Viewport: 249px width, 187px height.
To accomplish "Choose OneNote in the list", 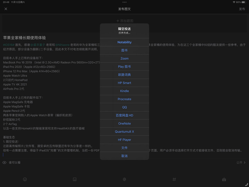I will click(x=124, y=123).
